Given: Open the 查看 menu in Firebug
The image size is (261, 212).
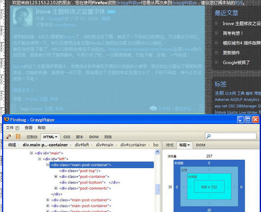Looking at the screenshot, I should [29, 128].
